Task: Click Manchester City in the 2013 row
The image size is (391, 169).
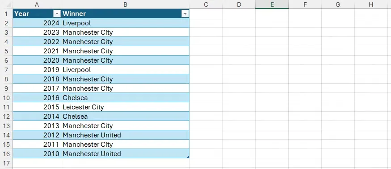Action: (x=125, y=126)
